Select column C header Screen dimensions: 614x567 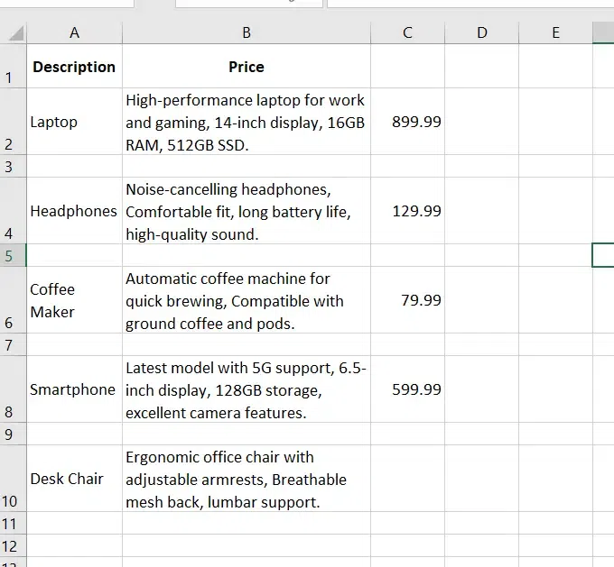point(407,32)
